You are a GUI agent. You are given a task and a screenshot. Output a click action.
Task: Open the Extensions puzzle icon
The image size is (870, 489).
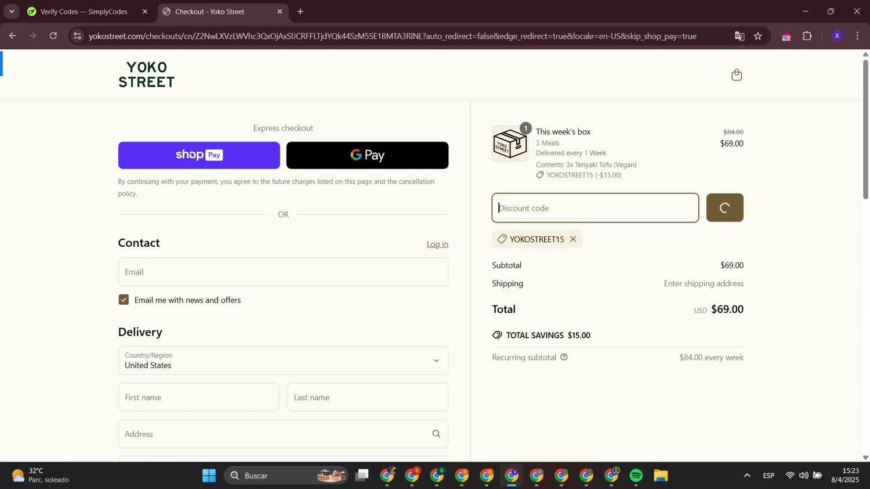pos(807,36)
